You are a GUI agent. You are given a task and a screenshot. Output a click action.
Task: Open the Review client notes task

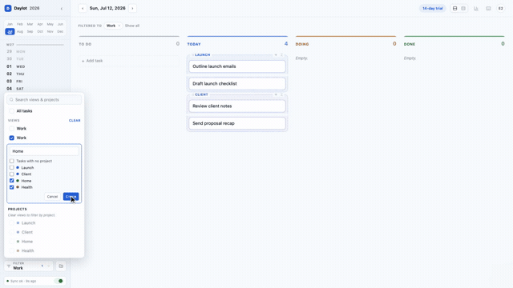click(x=237, y=106)
